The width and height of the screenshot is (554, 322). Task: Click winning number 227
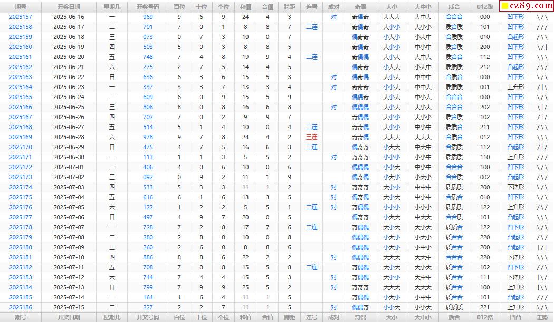pyautogui.click(x=148, y=307)
